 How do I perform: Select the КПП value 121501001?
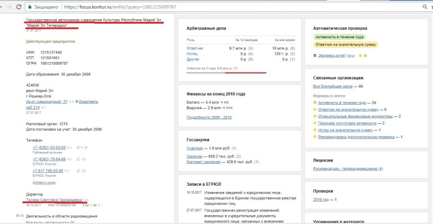(x=50, y=58)
